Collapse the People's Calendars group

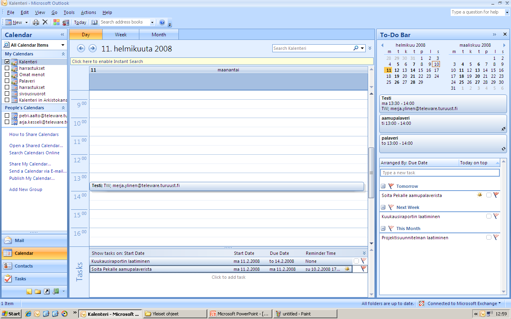coord(63,108)
